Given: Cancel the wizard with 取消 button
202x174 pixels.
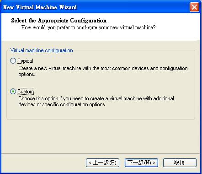Looking at the screenshot, I should pos(180,163).
